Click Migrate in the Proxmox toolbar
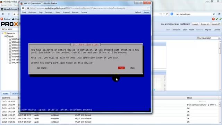This screenshot has width=222, height=125. click(x=208, y=30)
